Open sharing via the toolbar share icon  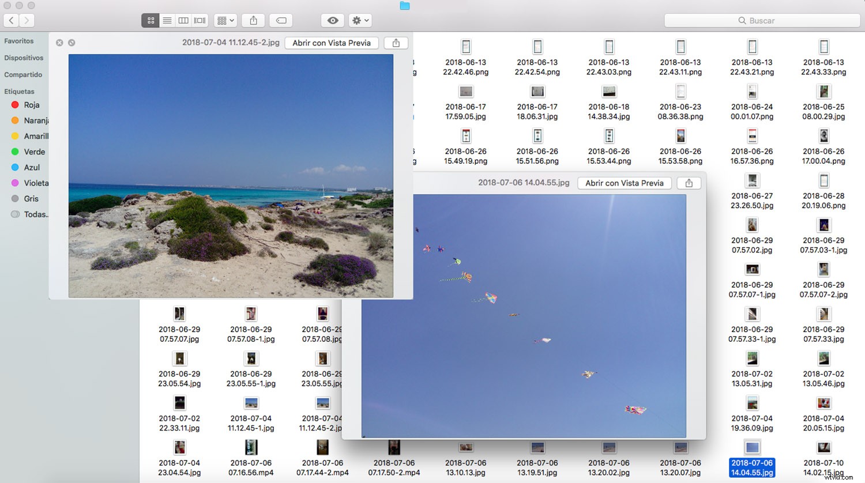click(x=253, y=20)
